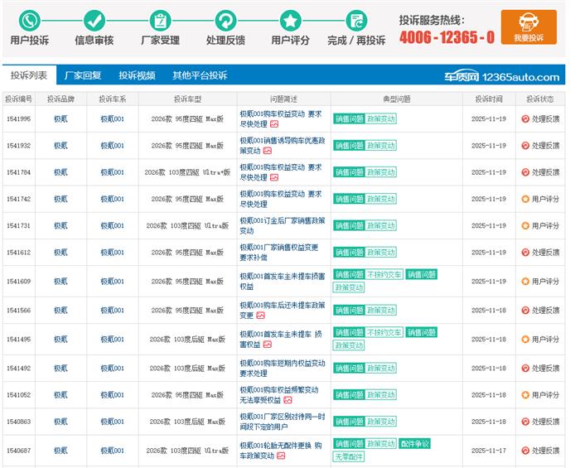Click 无零配件 tag in the last row
580x468 pixels.
pos(349,456)
